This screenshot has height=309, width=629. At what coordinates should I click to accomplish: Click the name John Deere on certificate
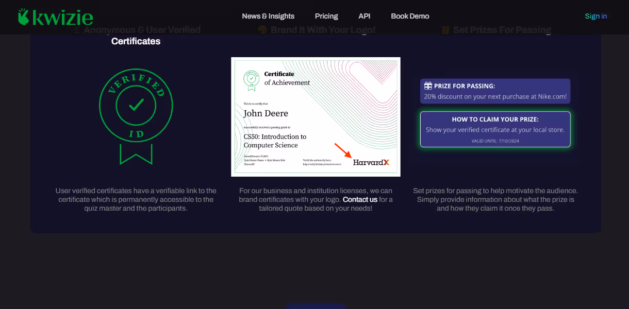tap(266, 113)
